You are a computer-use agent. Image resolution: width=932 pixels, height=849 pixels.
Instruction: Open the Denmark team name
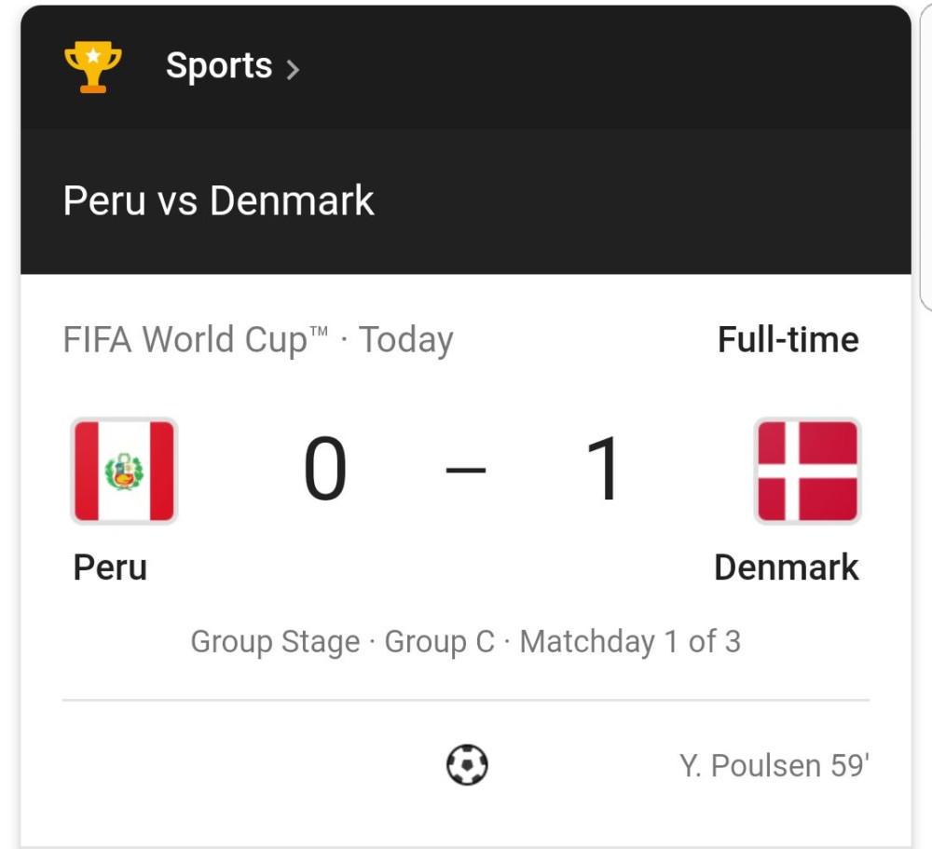[x=787, y=568]
